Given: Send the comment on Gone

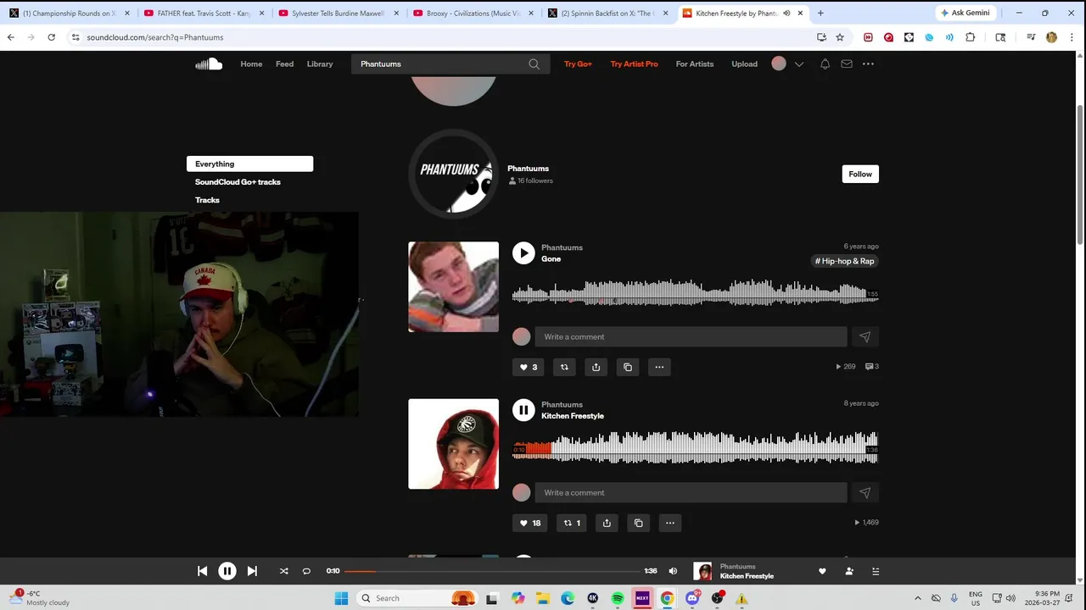Looking at the screenshot, I should [865, 336].
